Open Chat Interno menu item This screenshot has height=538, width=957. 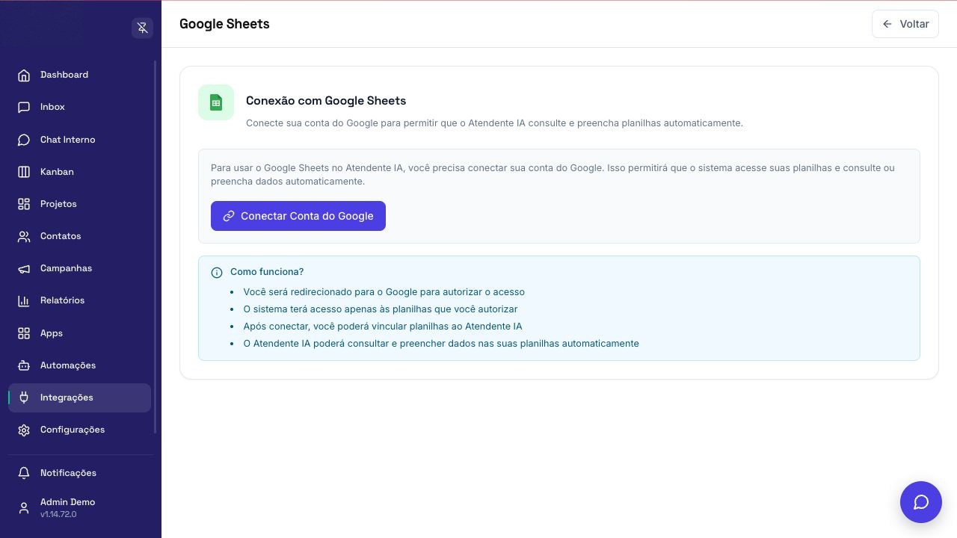79,140
